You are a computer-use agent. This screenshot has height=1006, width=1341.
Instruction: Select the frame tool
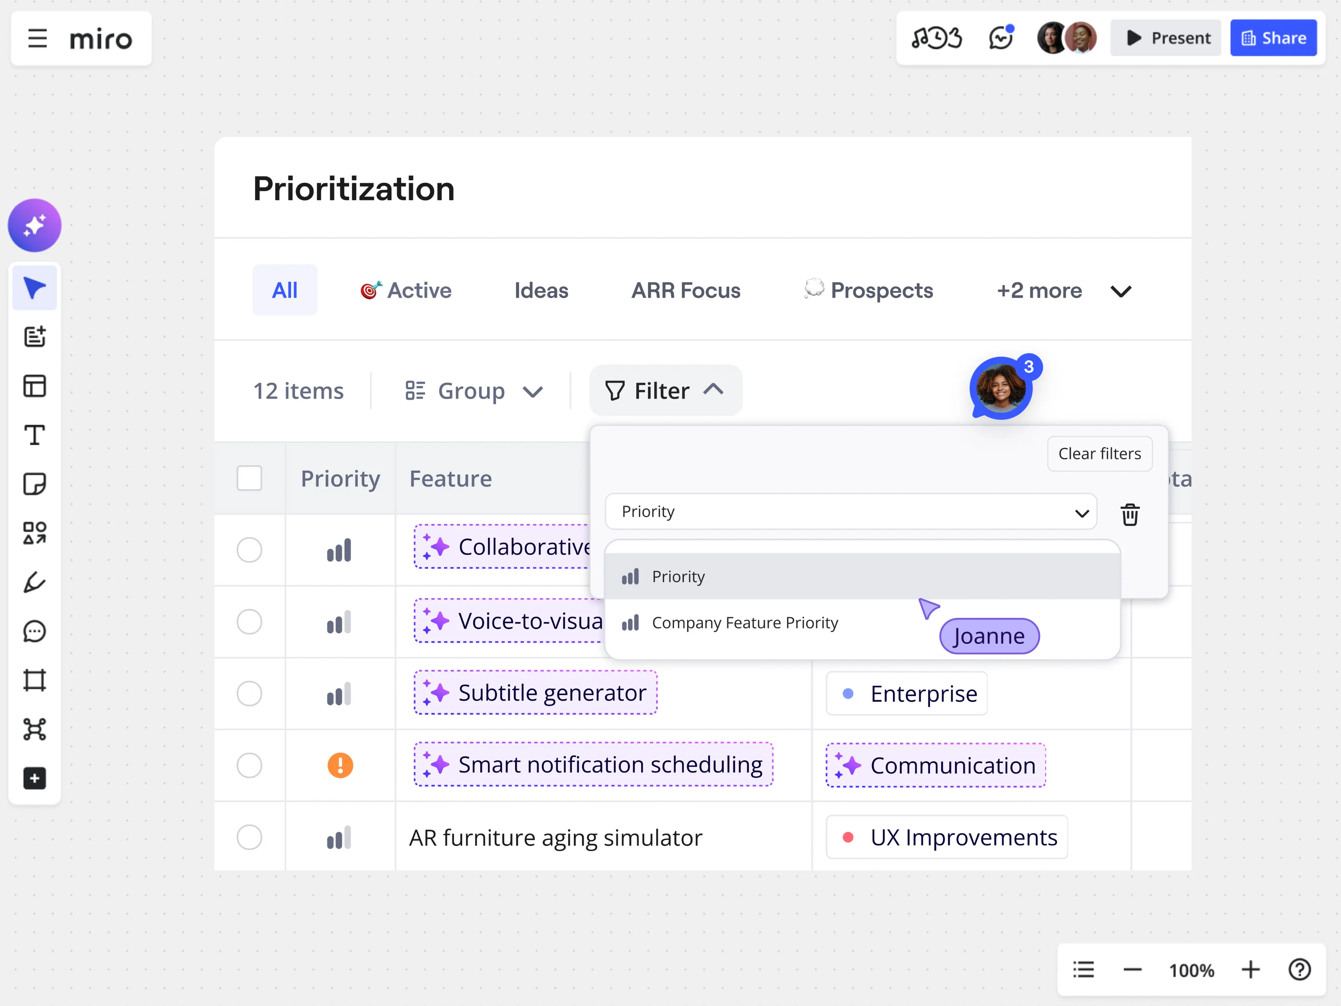34,680
